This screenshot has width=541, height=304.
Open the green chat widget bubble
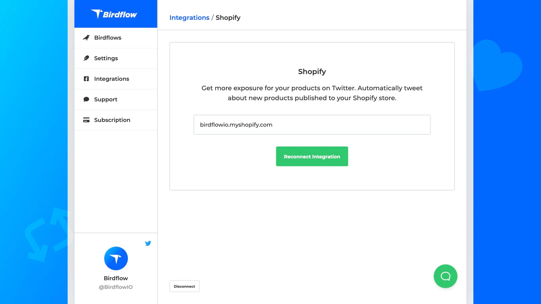coord(445,276)
